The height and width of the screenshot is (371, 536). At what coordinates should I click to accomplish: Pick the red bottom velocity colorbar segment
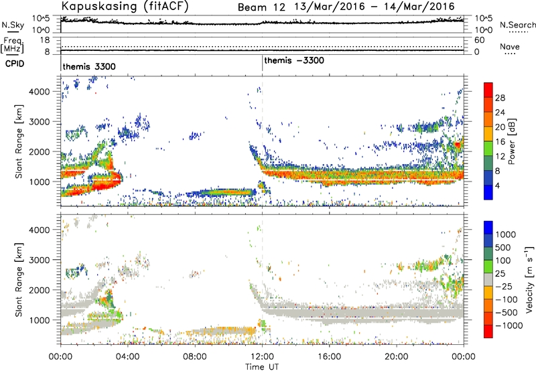(x=488, y=331)
